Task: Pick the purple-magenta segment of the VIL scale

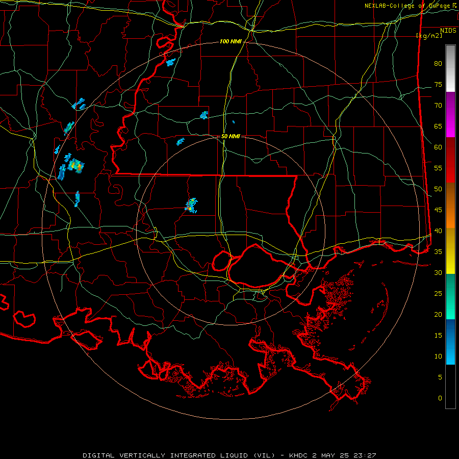Action: 450,115
